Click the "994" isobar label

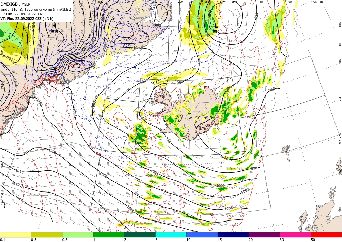coord(256,16)
